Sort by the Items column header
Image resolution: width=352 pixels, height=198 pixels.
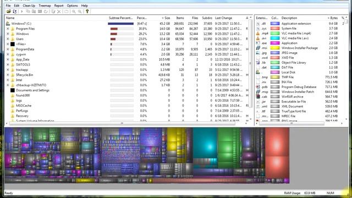pos(180,18)
